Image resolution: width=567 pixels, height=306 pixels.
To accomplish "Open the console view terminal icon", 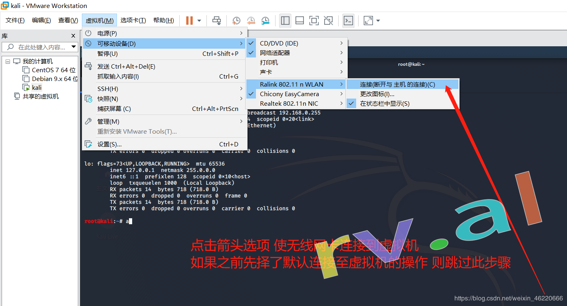I will [349, 20].
